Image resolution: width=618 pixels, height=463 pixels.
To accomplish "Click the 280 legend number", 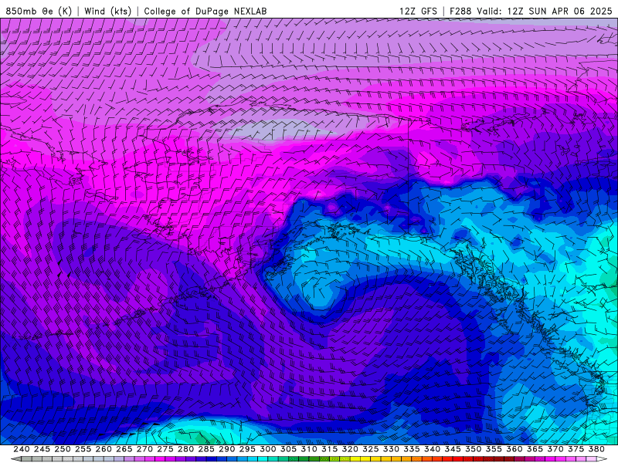I will [x=185, y=449].
